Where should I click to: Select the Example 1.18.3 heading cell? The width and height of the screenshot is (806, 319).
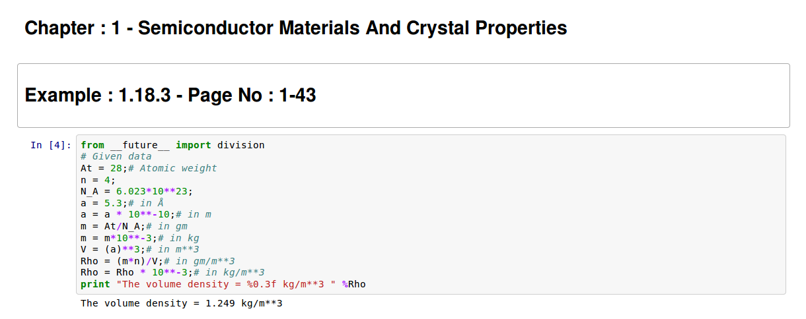(170, 96)
